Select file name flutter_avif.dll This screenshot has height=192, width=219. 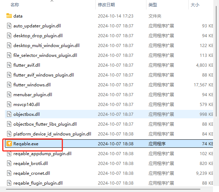coord(27,65)
